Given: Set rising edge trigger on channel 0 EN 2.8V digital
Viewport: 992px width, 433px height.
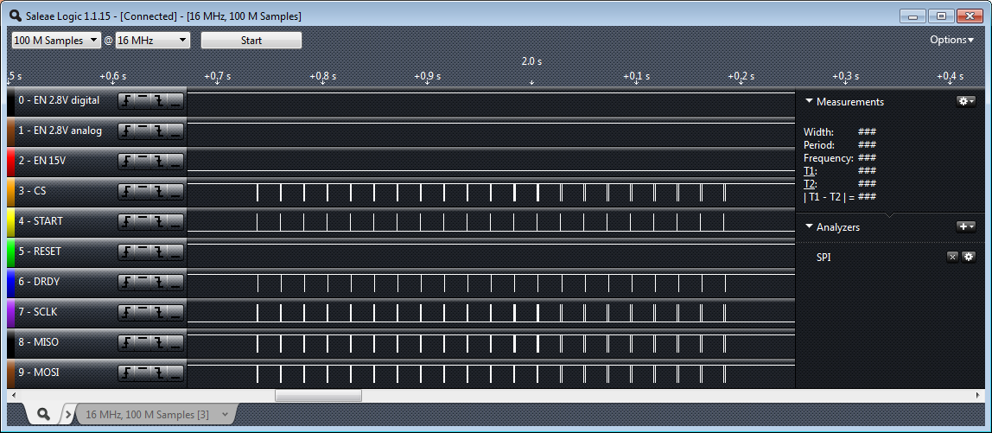Looking at the screenshot, I should [126, 100].
